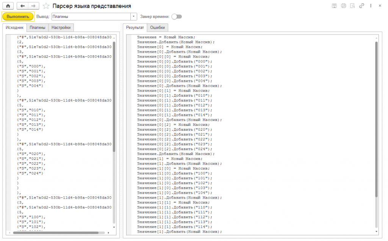This screenshot has width=388, height=241.
Task: Click line Значение[1][1] = Новый Массив;
Action: (x=174, y=202)
